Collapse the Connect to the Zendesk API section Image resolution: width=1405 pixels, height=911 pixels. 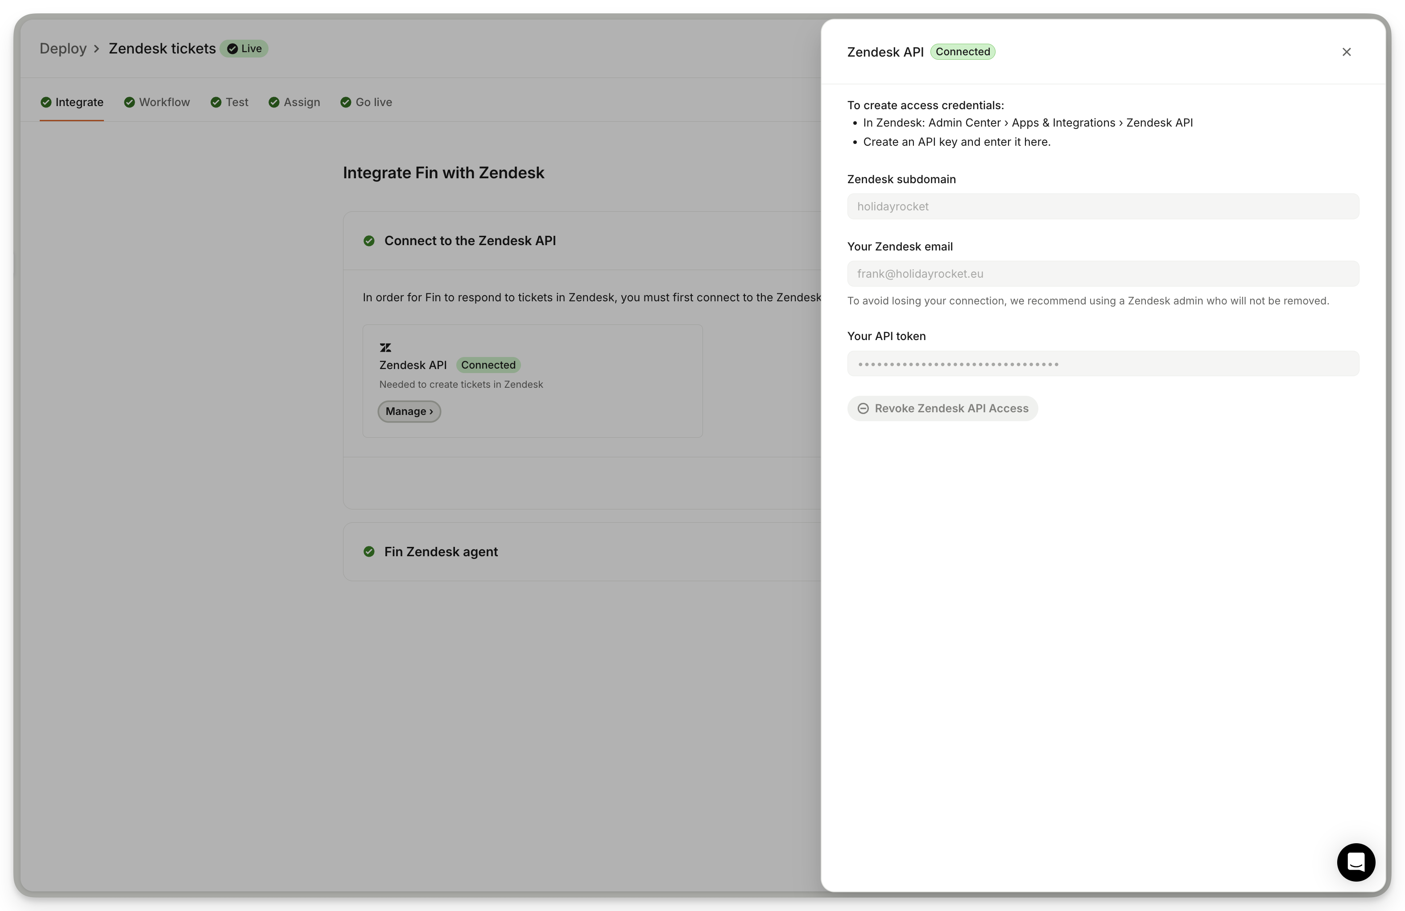tap(470, 241)
